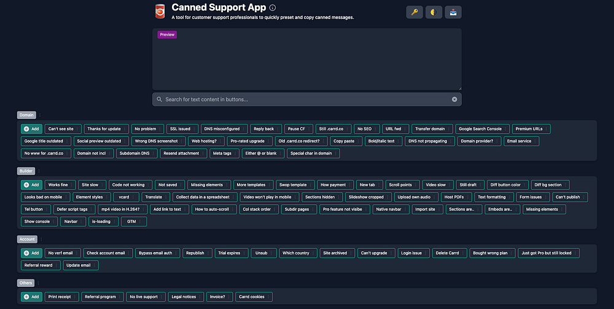The height and width of the screenshot is (309, 614).
Task: Click the Referral reward button
Action: (x=41, y=265)
